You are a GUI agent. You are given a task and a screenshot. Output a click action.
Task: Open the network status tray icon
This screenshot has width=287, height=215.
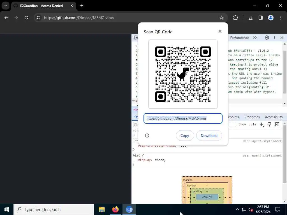(x=244, y=209)
